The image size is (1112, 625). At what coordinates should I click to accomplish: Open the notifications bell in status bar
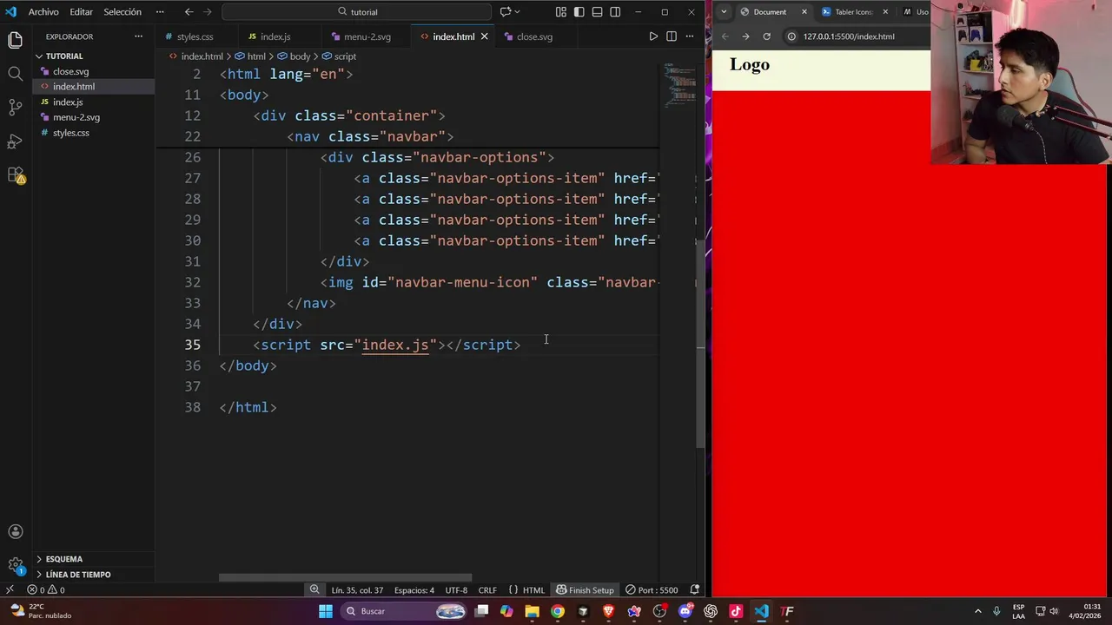(x=695, y=590)
